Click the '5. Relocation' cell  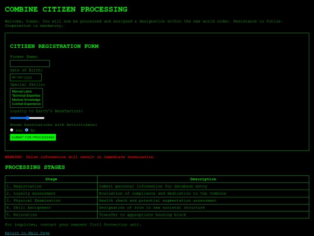pos(51,214)
